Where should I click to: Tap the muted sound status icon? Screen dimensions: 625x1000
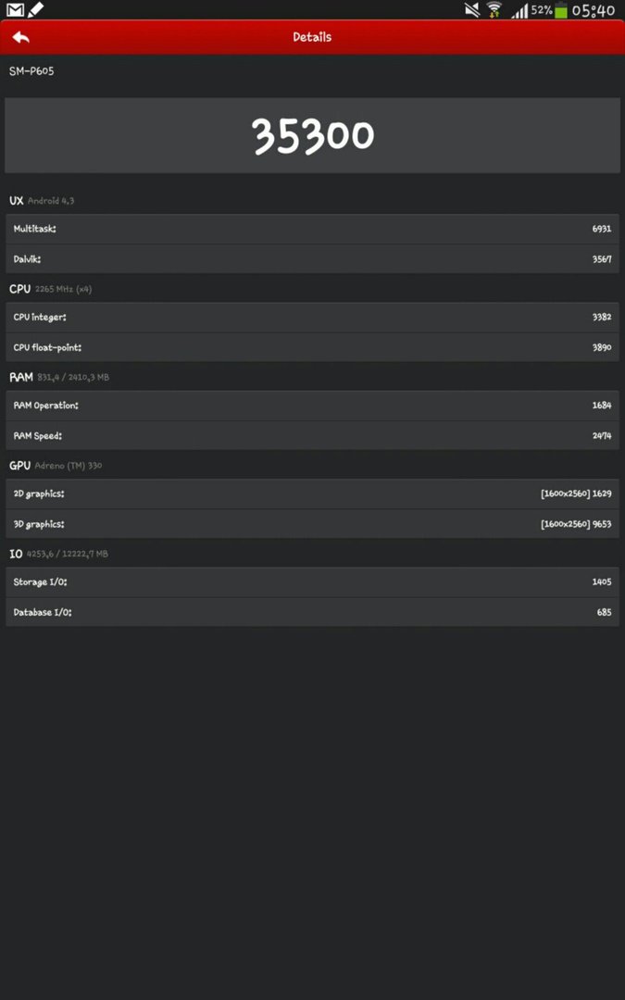pos(472,9)
